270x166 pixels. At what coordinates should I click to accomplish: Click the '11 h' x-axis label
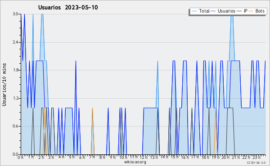pos(134,157)
